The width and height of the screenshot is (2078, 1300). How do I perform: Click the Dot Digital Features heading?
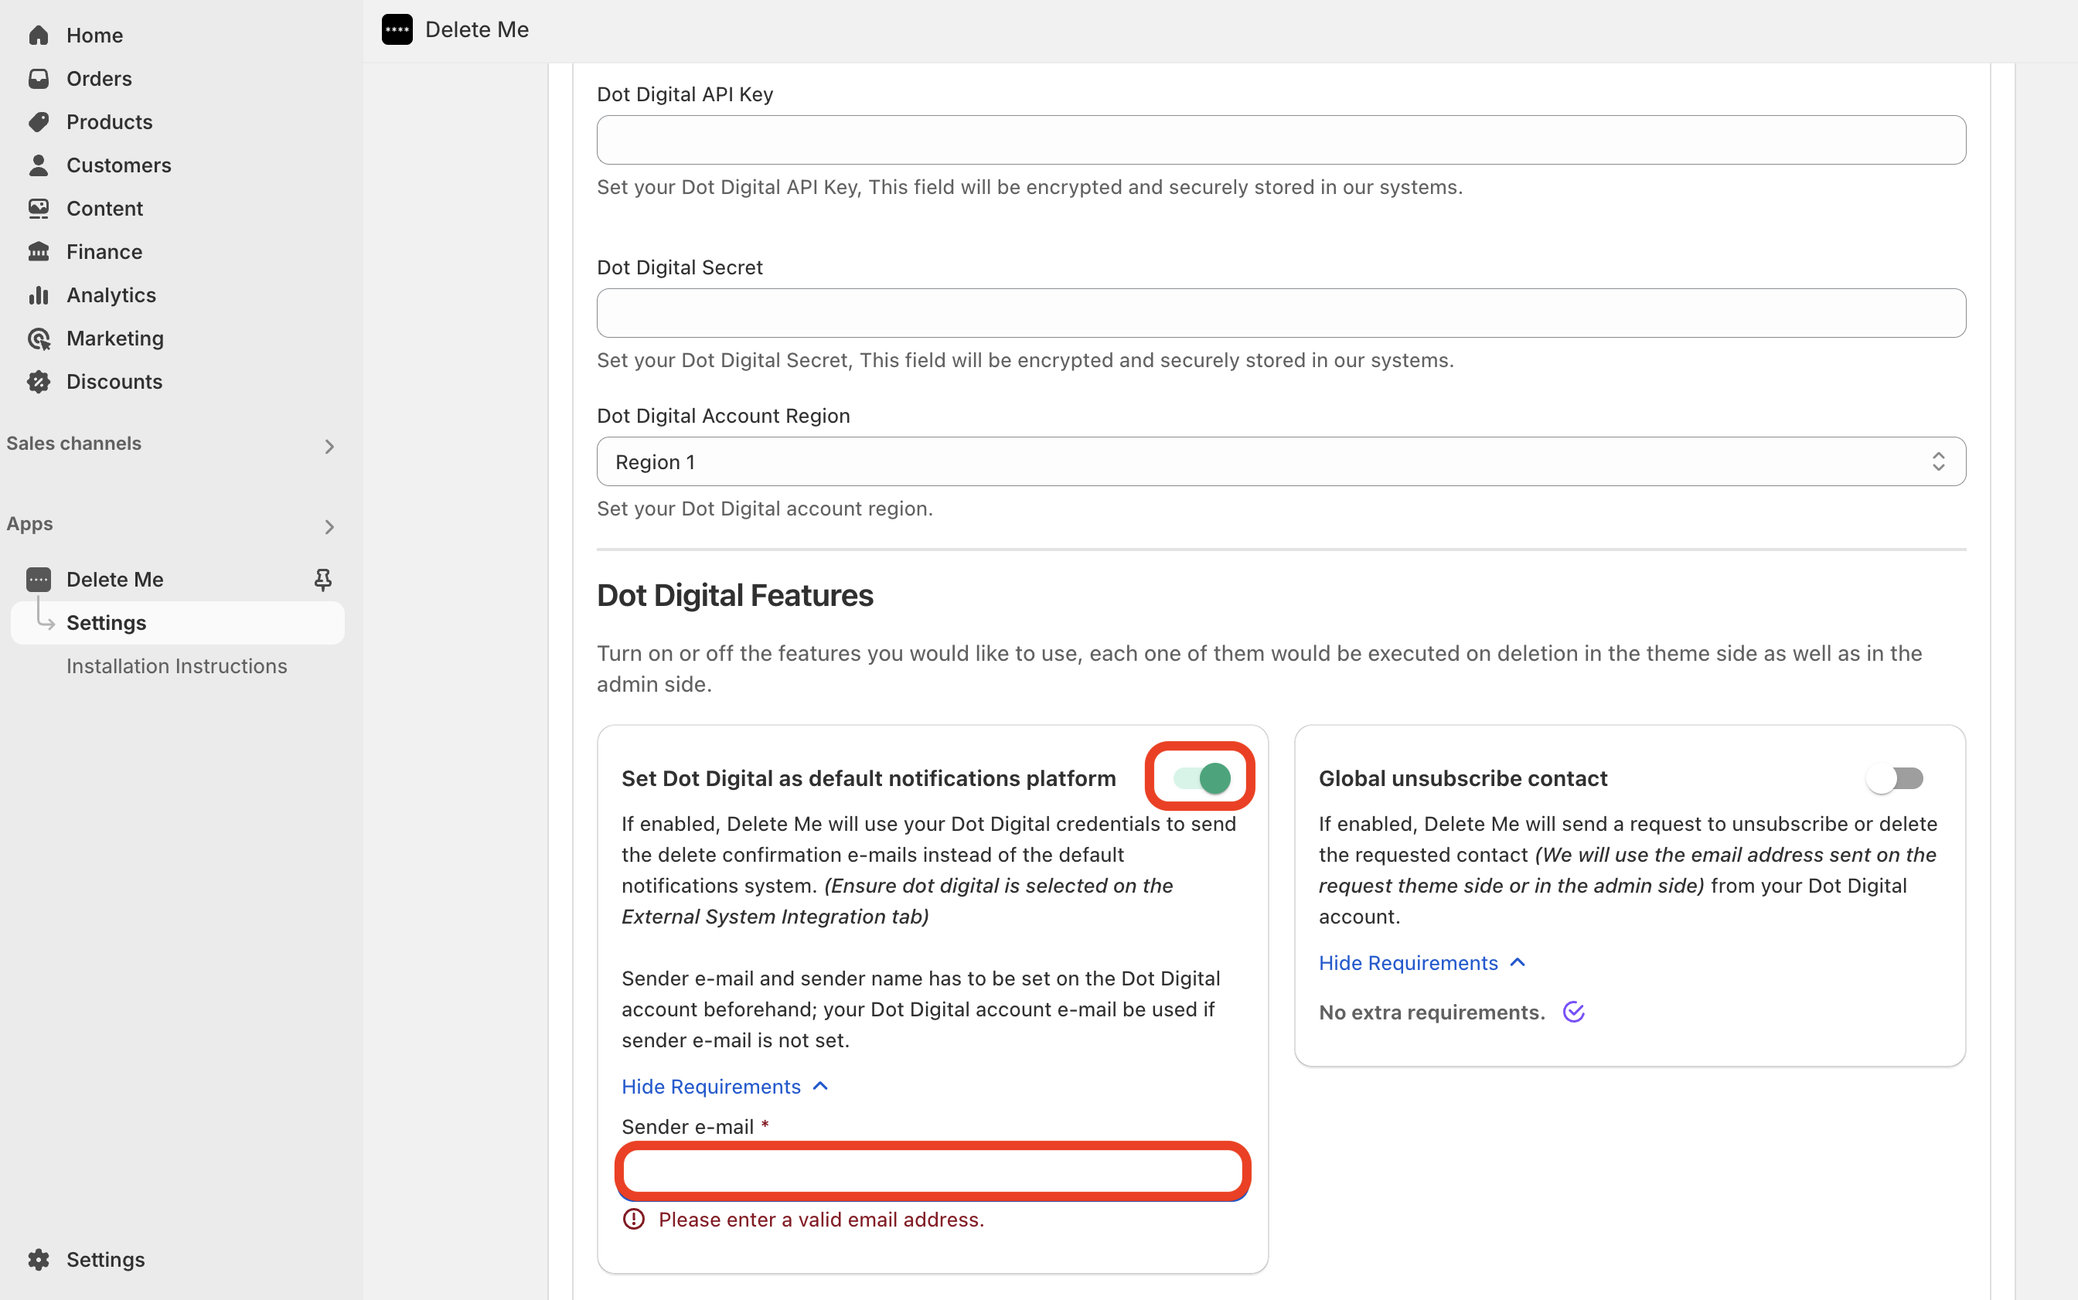tap(735, 595)
